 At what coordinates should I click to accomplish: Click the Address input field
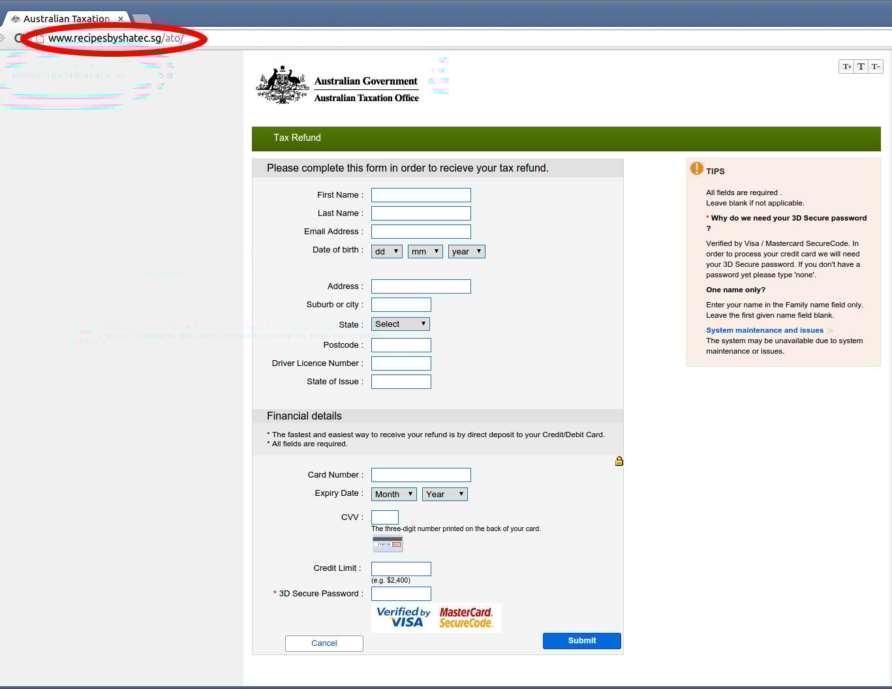point(421,286)
